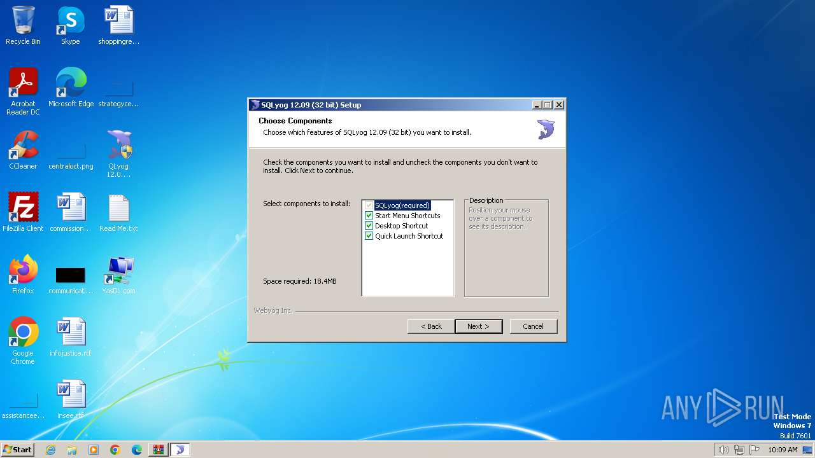This screenshot has width=815, height=458.
Task: Open the Recycle Bin desktop icon
Action: pos(23,25)
